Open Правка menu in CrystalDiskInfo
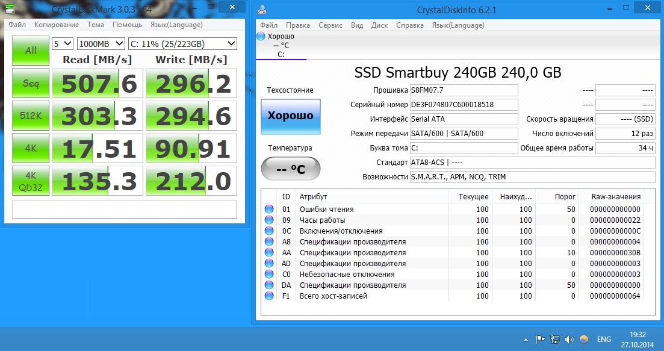The width and height of the screenshot is (664, 351). pyautogui.click(x=298, y=25)
